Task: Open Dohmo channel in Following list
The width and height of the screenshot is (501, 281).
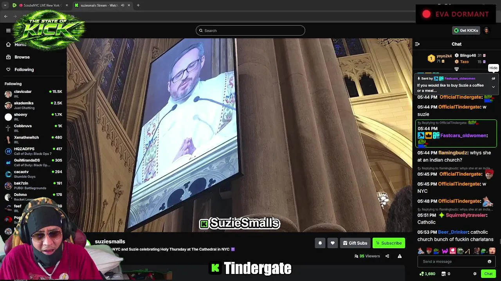Action: pyautogui.click(x=33, y=197)
